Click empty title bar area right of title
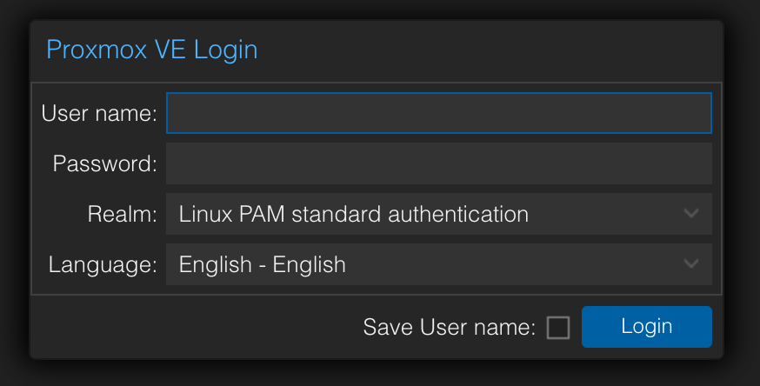The height and width of the screenshot is (386, 760). [x=487, y=50]
